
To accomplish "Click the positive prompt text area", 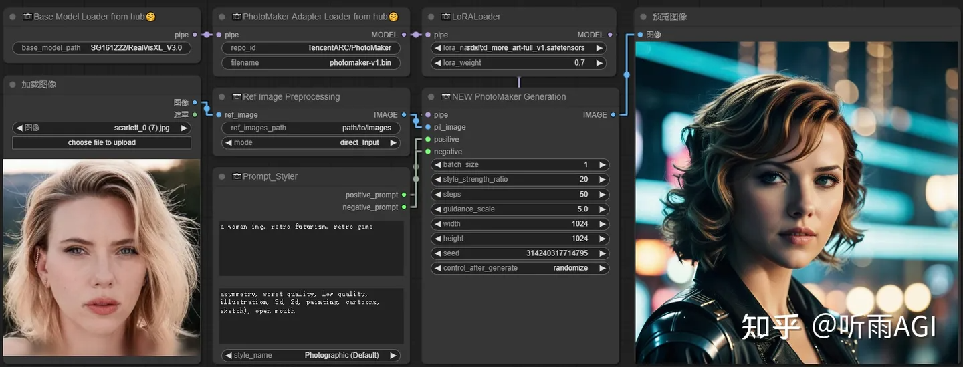I will click(x=312, y=248).
